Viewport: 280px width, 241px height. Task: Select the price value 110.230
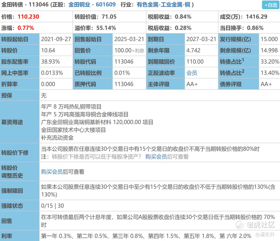[28, 17]
